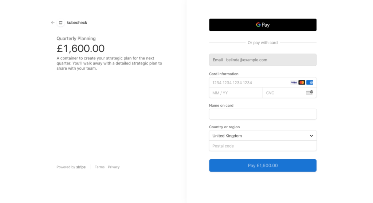Click the back arrow next to kubecheck
Viewport: 373px width, 203px height.
tap(52, 23)
